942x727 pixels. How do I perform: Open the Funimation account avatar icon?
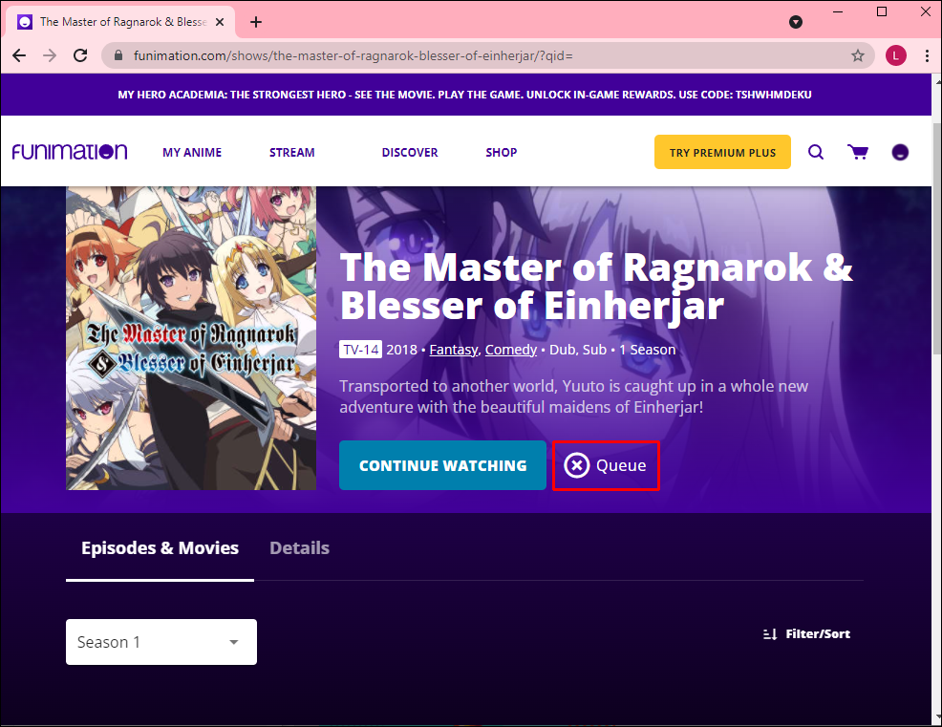coord(900,152)
